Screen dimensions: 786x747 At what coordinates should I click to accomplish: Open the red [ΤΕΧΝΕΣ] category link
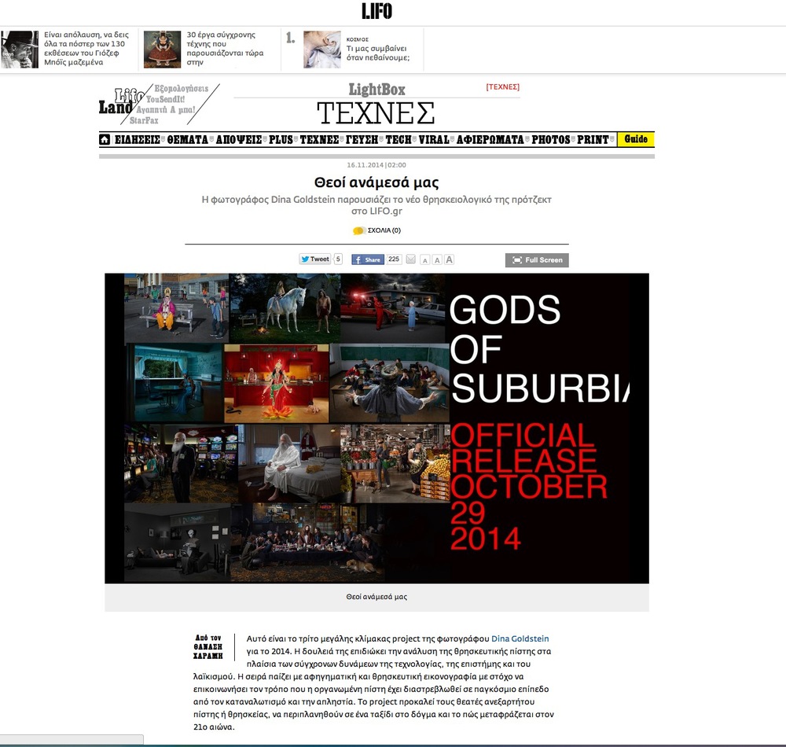[x=502, y=87]
